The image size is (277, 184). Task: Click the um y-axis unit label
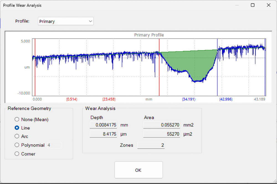(x=27, y=67)
